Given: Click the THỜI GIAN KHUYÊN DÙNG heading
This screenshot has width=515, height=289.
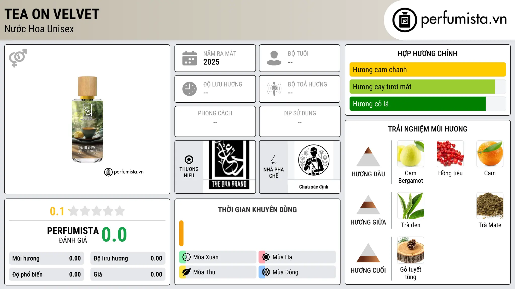Looking at the screenshot, I should pos(257,210).
